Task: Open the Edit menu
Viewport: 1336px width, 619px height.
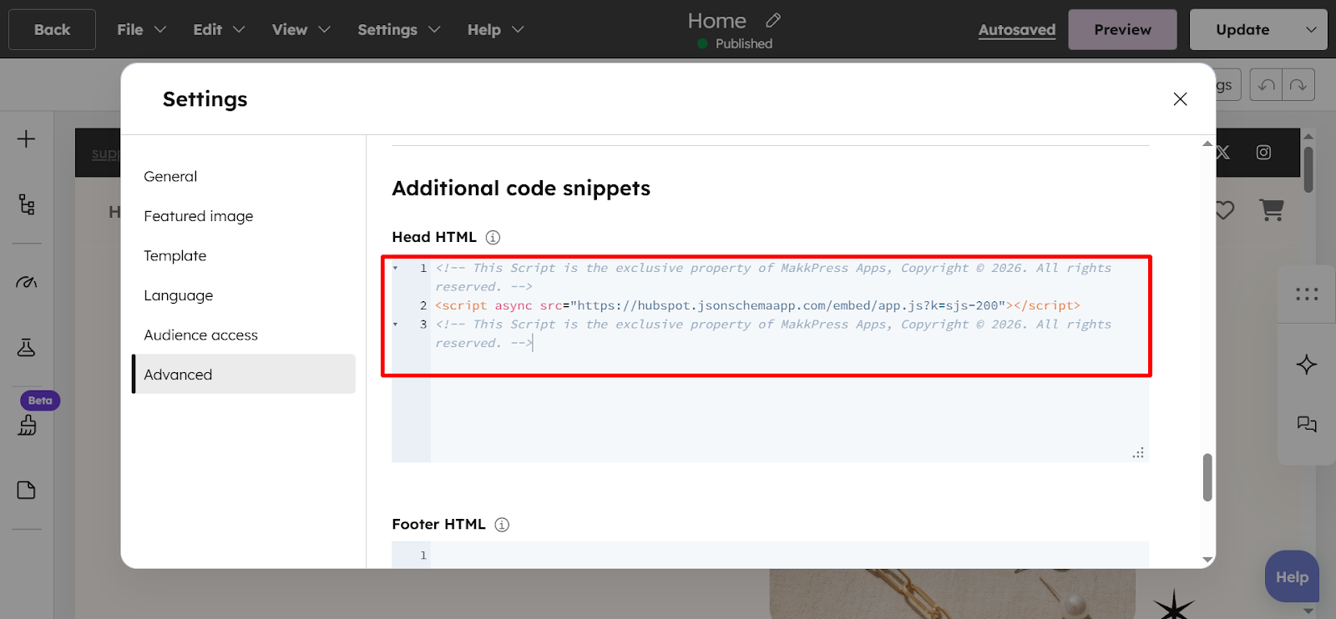Action: click(x=219, y=30)
